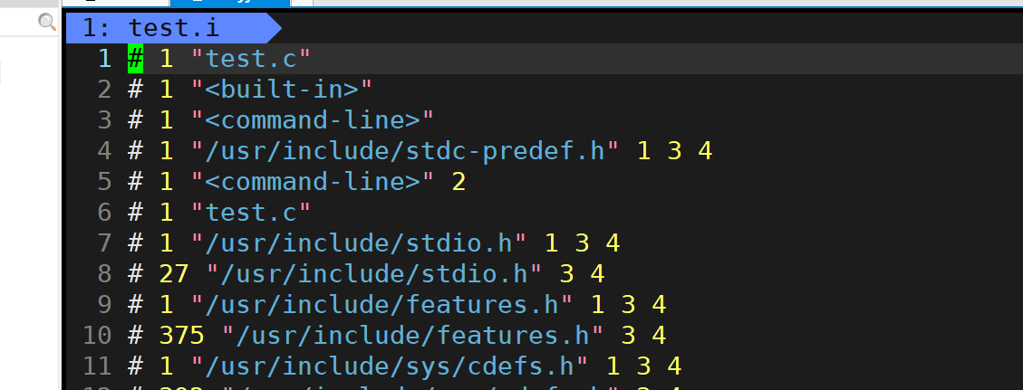The height and width of the screenshot is (390, 1023).
Task: Click the flag 3 on line 8
Action: (x=566, y=274)
